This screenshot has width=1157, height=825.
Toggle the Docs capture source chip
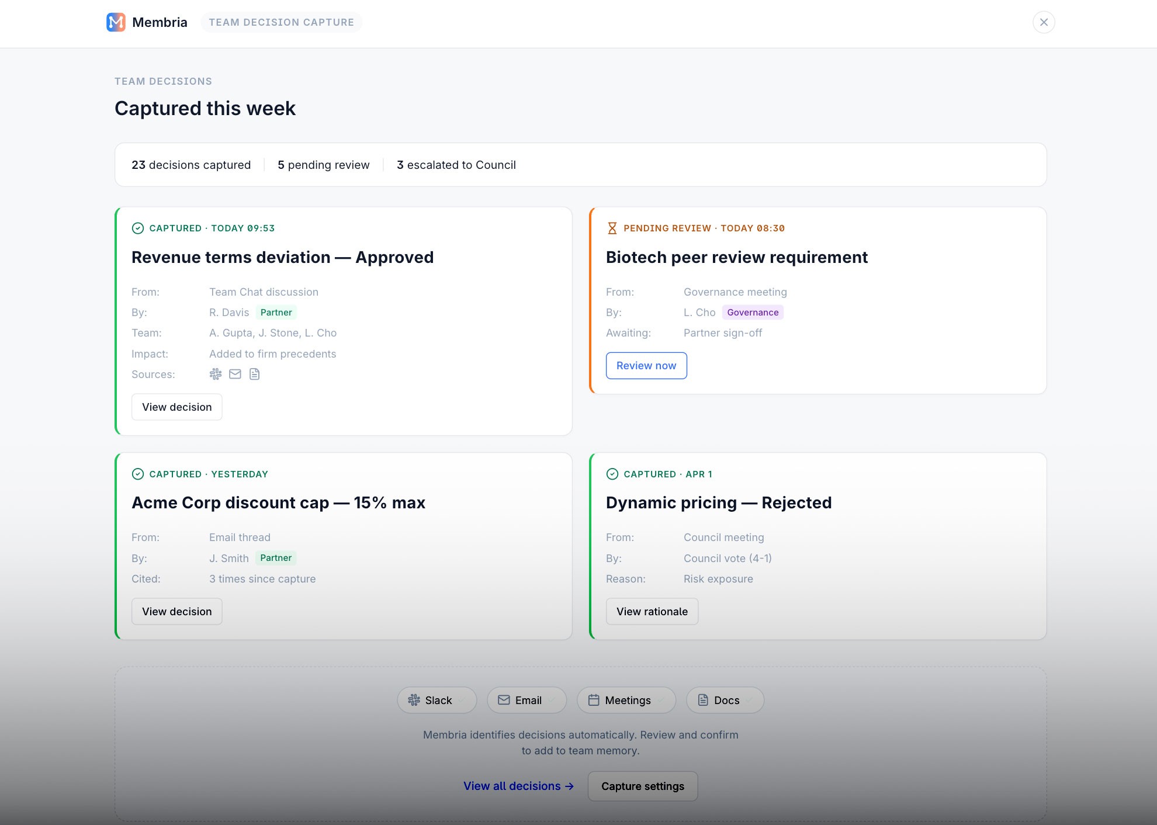click(725, 700)
